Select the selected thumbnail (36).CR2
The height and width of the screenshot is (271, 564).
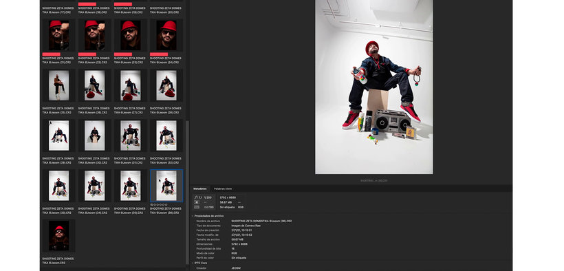pyautogui.click(x=166, y=185)
